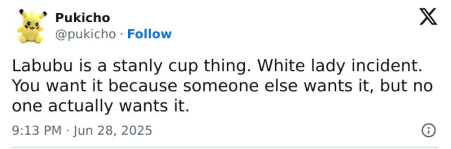The width and height of the screenshot is (451, 149).
Task: Click the "White lady incident" sentence
Action: coord(339,66)
